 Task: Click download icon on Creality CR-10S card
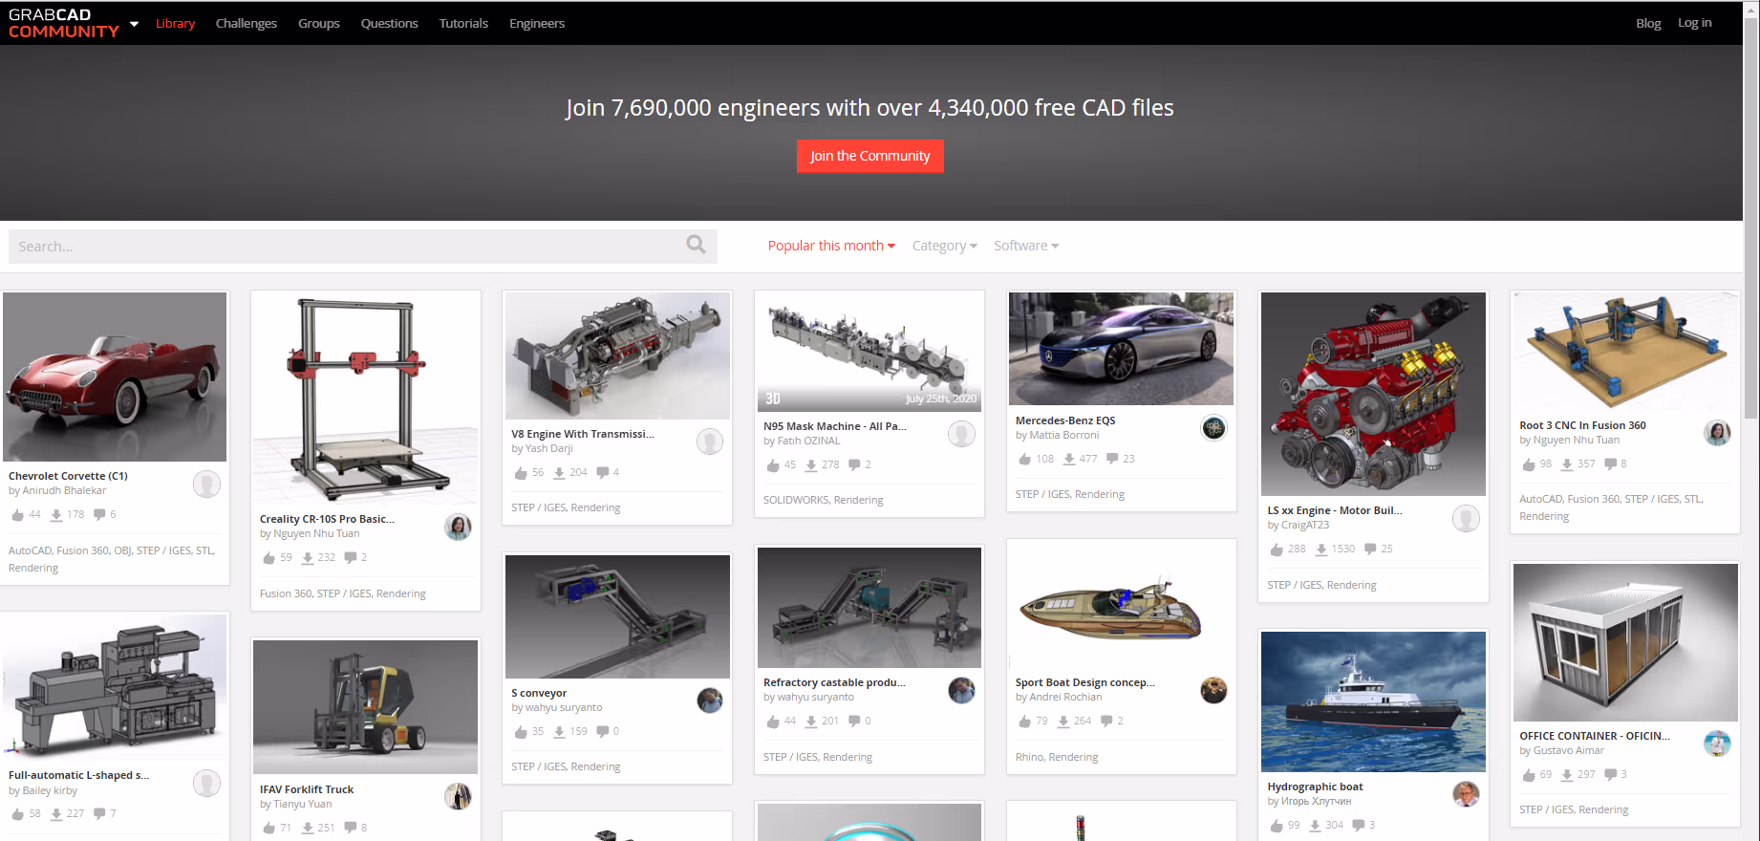click(x=308, y=558)
